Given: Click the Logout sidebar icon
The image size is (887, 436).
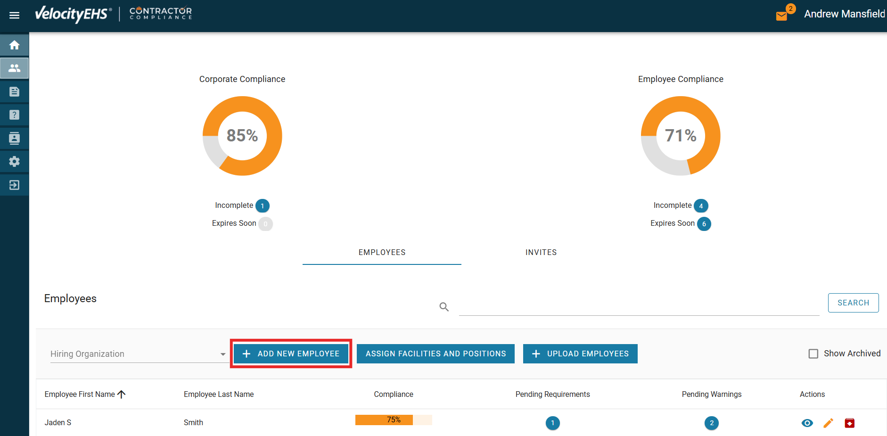Looking at the screenshot, I should click(14, 185).
